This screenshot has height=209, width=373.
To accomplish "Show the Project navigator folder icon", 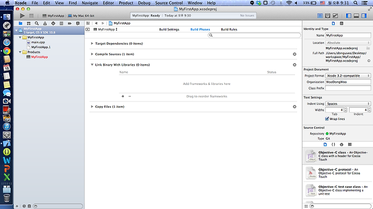I will 20,23.
